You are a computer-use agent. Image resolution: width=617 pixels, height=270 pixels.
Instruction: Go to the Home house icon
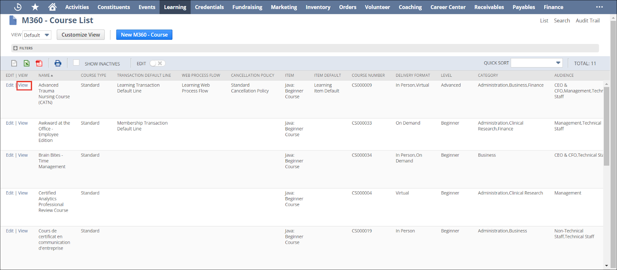pyautogui.click(x=52, y=7)
